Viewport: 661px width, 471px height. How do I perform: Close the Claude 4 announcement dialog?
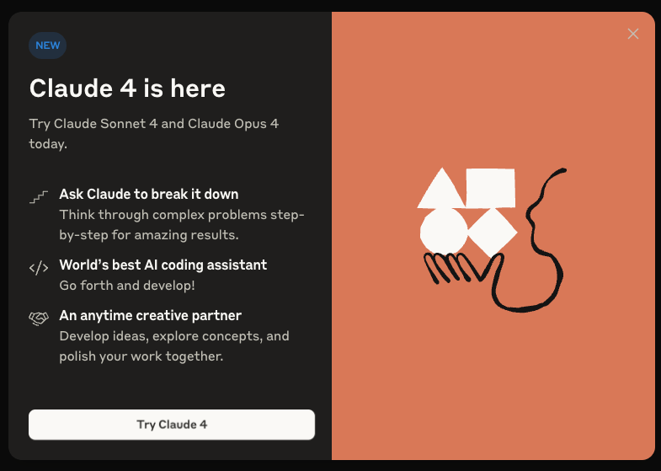(x=632, y=34)
